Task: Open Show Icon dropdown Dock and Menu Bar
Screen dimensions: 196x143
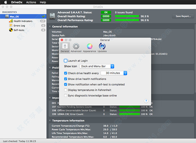Action: pos(97,66)
